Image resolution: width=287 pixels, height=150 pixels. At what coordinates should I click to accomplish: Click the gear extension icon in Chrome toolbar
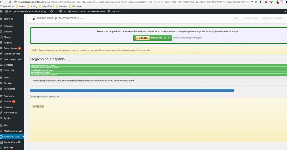(266, 2)
